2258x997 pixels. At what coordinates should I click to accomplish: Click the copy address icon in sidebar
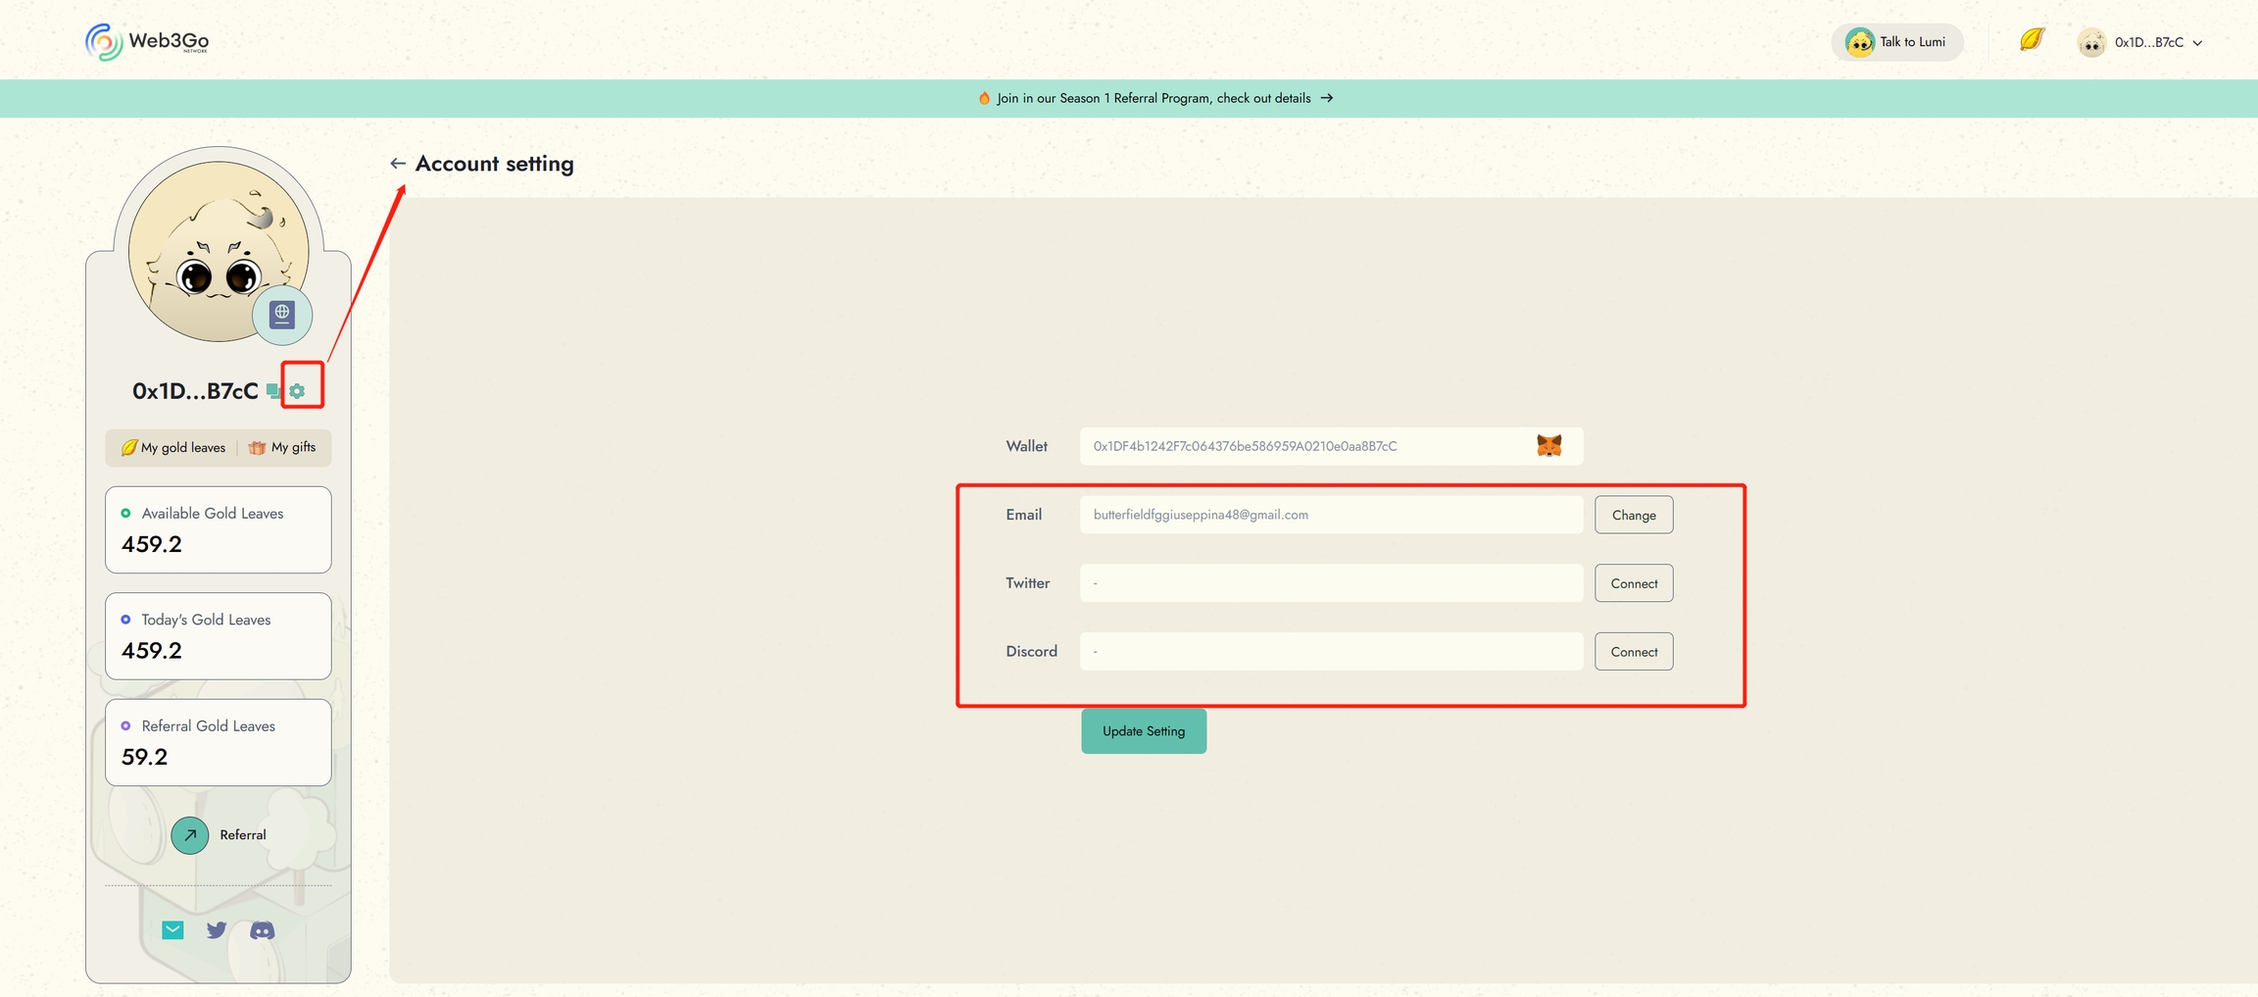(273, 391)
